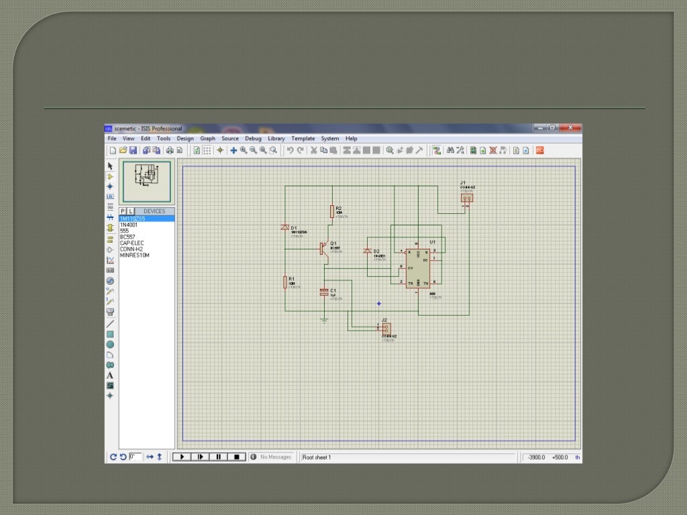Screen dimensions: 687x515
Task: Click the blue pan/center-at-cursor icon
Action: pos(233,151)
